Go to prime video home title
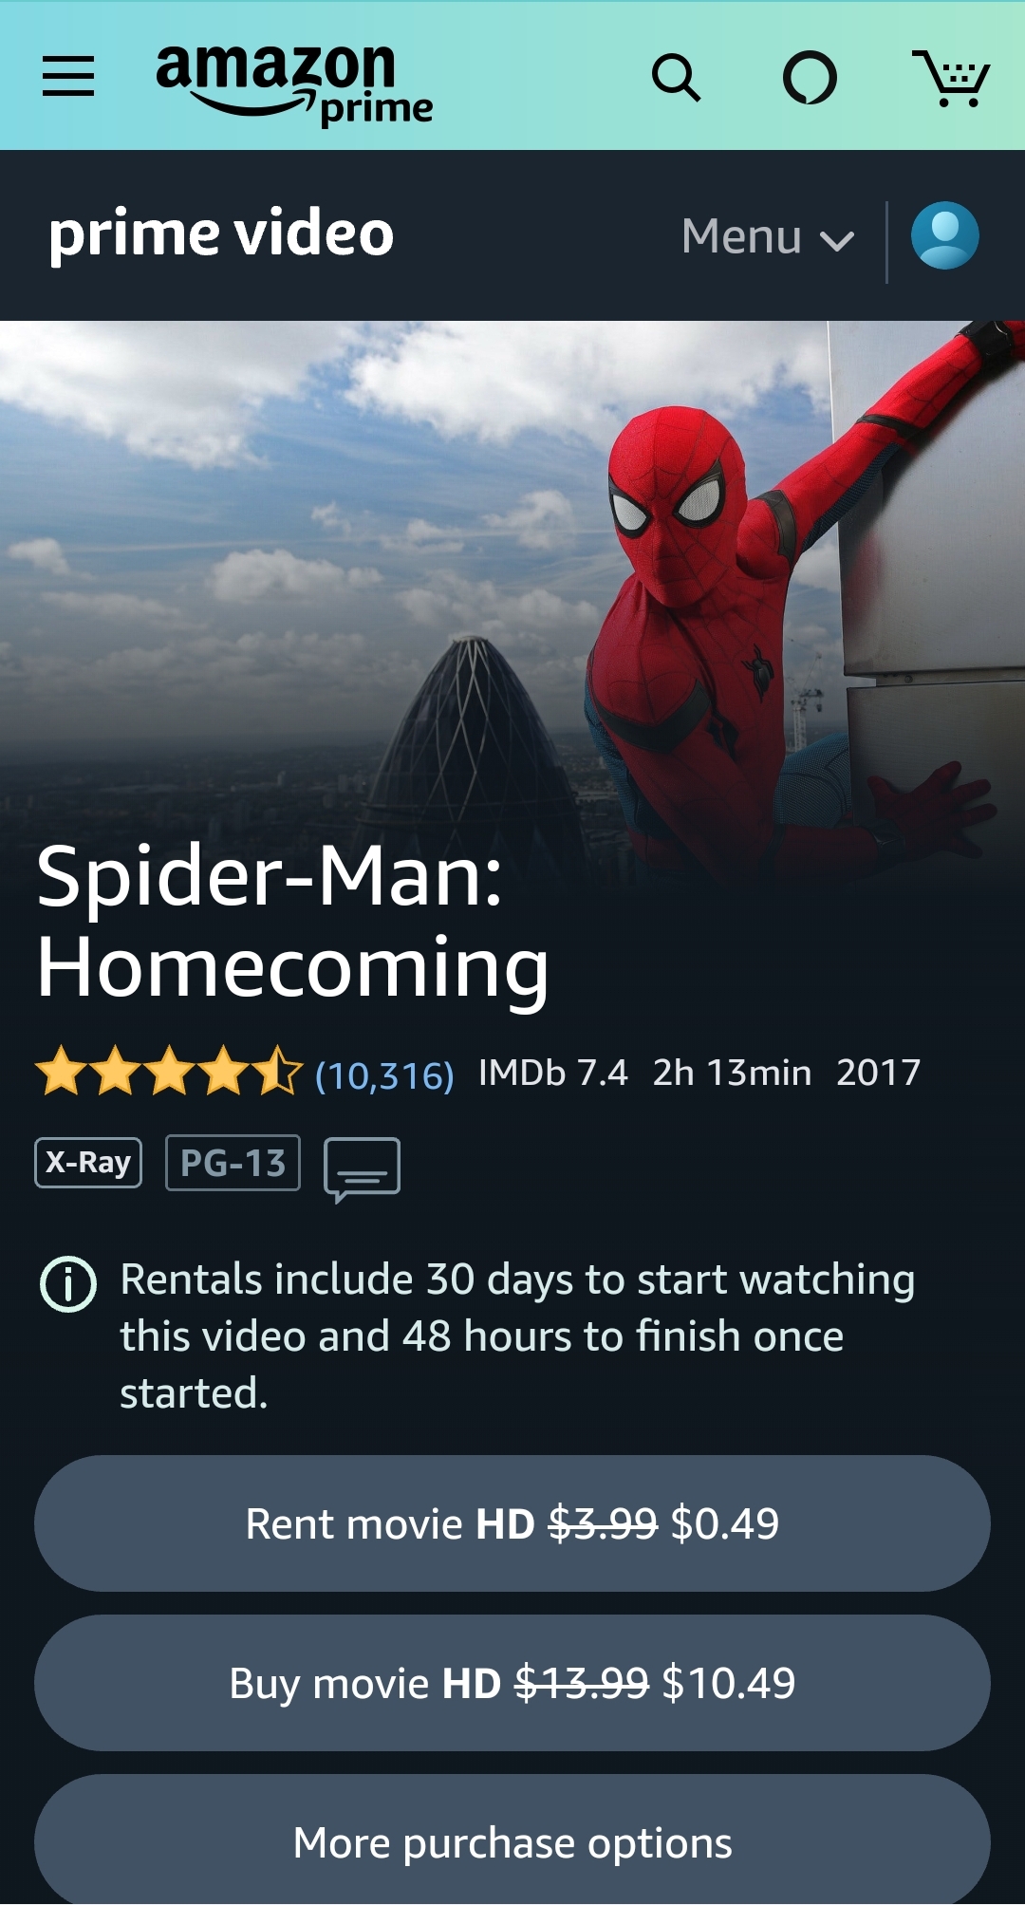 click(x=221, y=235)
